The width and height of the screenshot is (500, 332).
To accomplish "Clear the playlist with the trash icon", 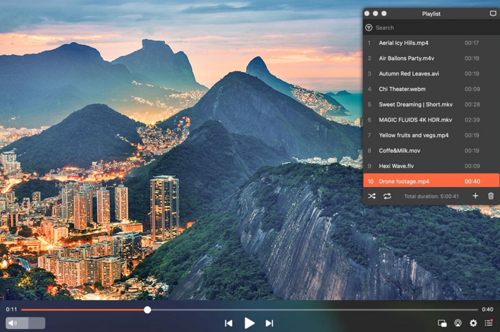I will (x=491, y=196).
